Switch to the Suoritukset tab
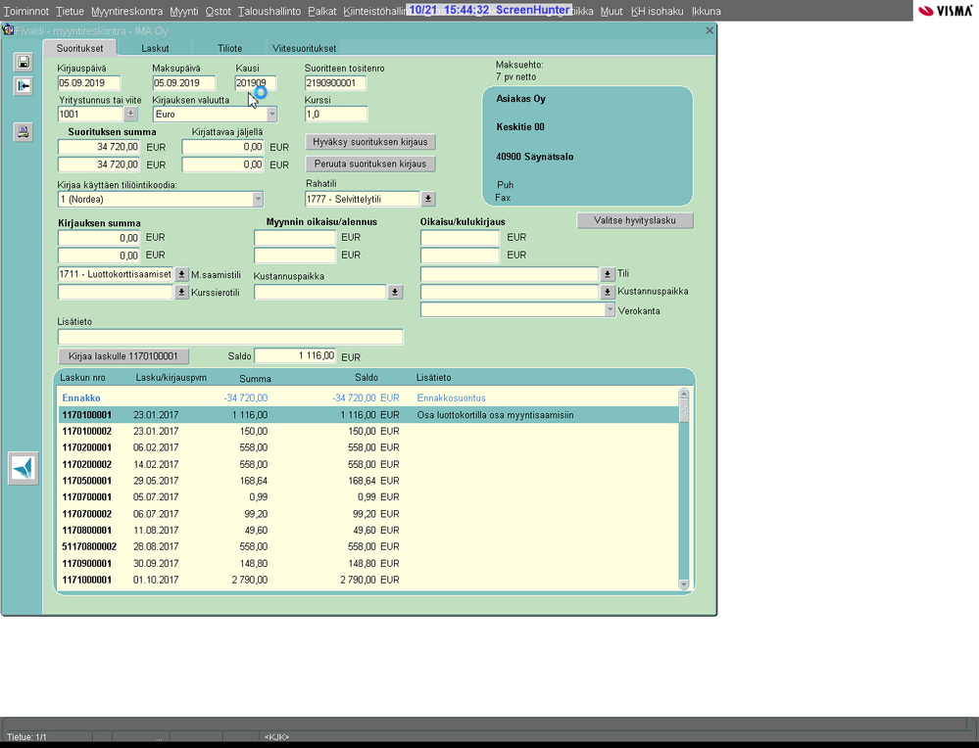Image resolution: width=979 pixels, height=748 pixels. point(79,48)
